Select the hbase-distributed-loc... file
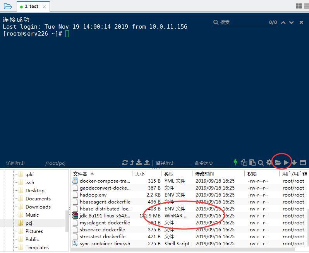 click(106, 209)
